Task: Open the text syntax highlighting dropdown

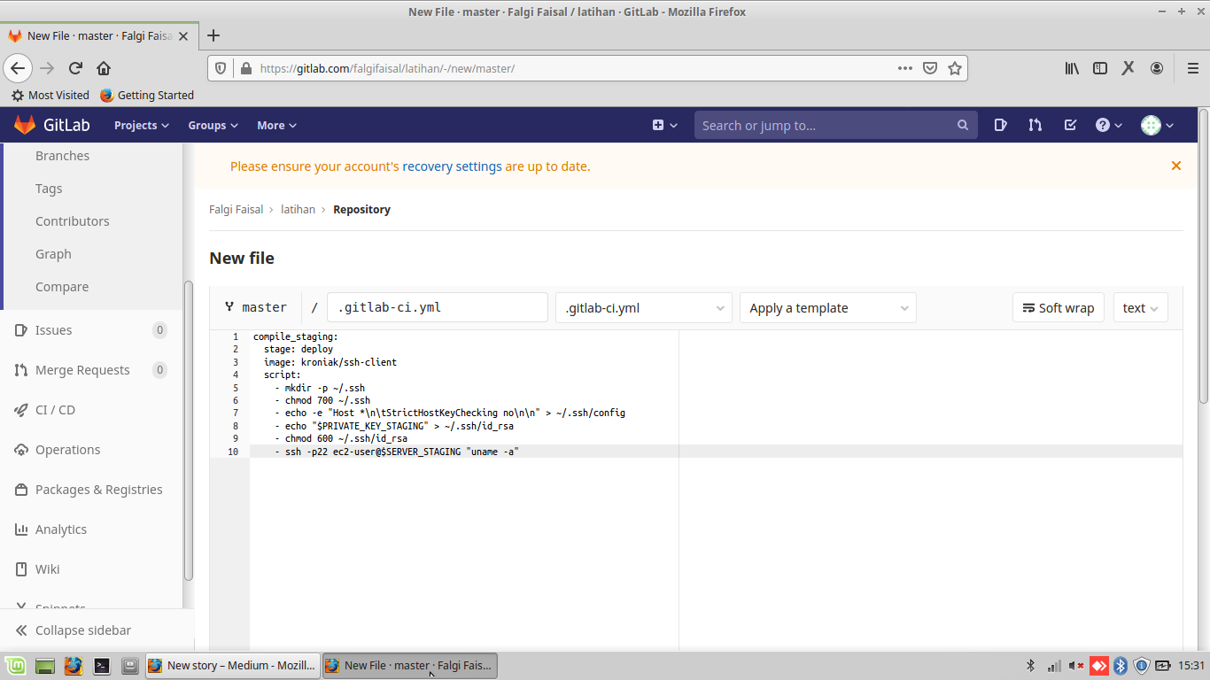Action: pos(1140,307)
